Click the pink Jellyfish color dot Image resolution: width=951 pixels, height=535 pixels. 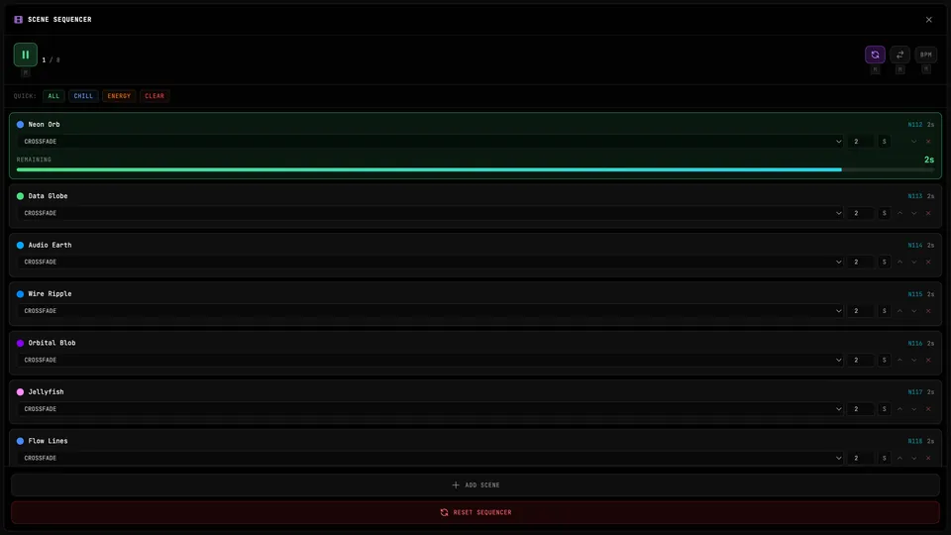pyautogui.click(x=20, y=392)
